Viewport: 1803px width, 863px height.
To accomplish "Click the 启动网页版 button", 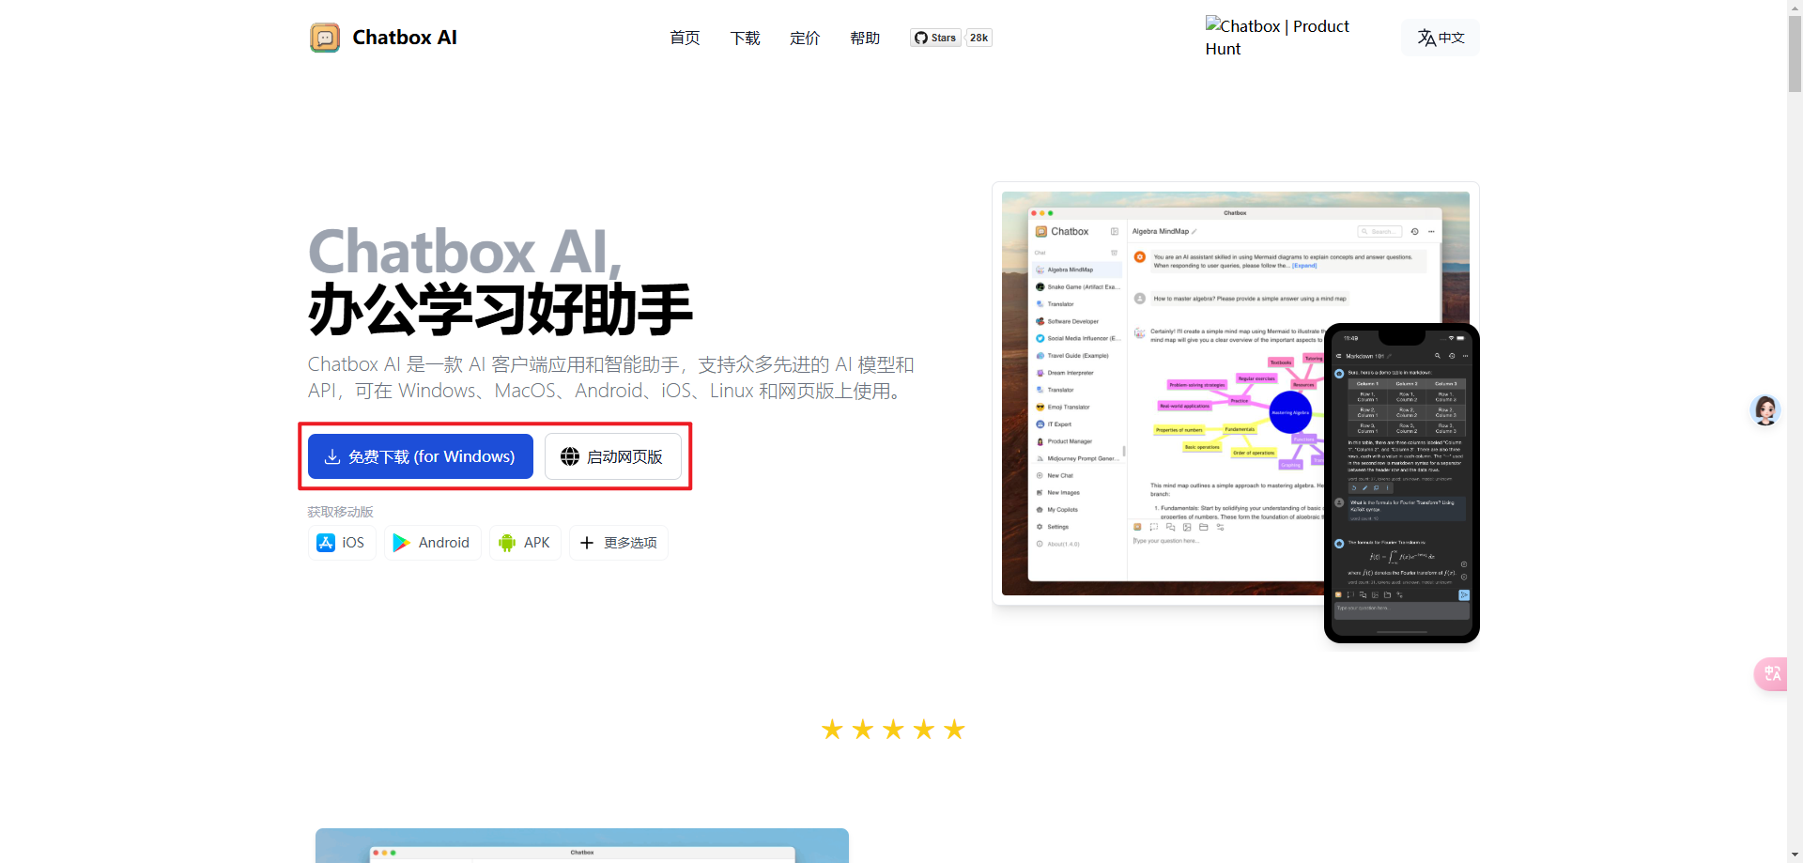I will [x=613, y=456].
